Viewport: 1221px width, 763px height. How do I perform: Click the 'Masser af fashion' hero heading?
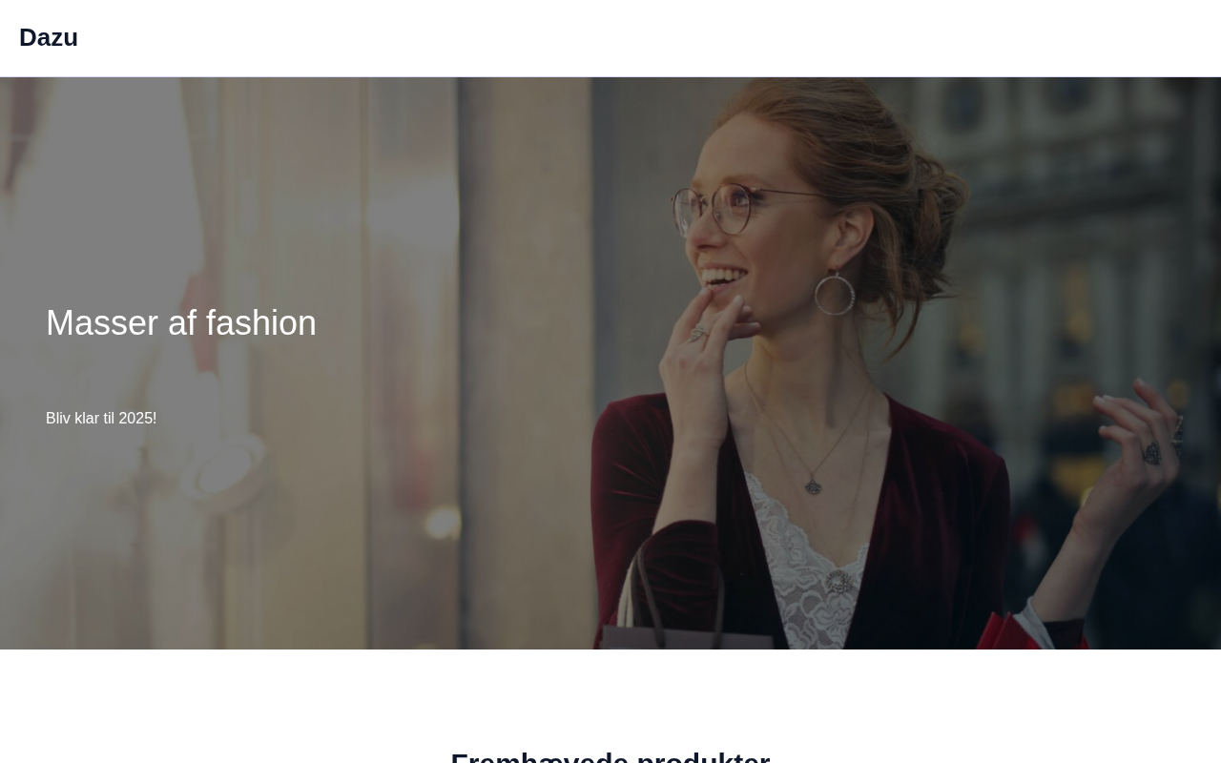(181, 323)
